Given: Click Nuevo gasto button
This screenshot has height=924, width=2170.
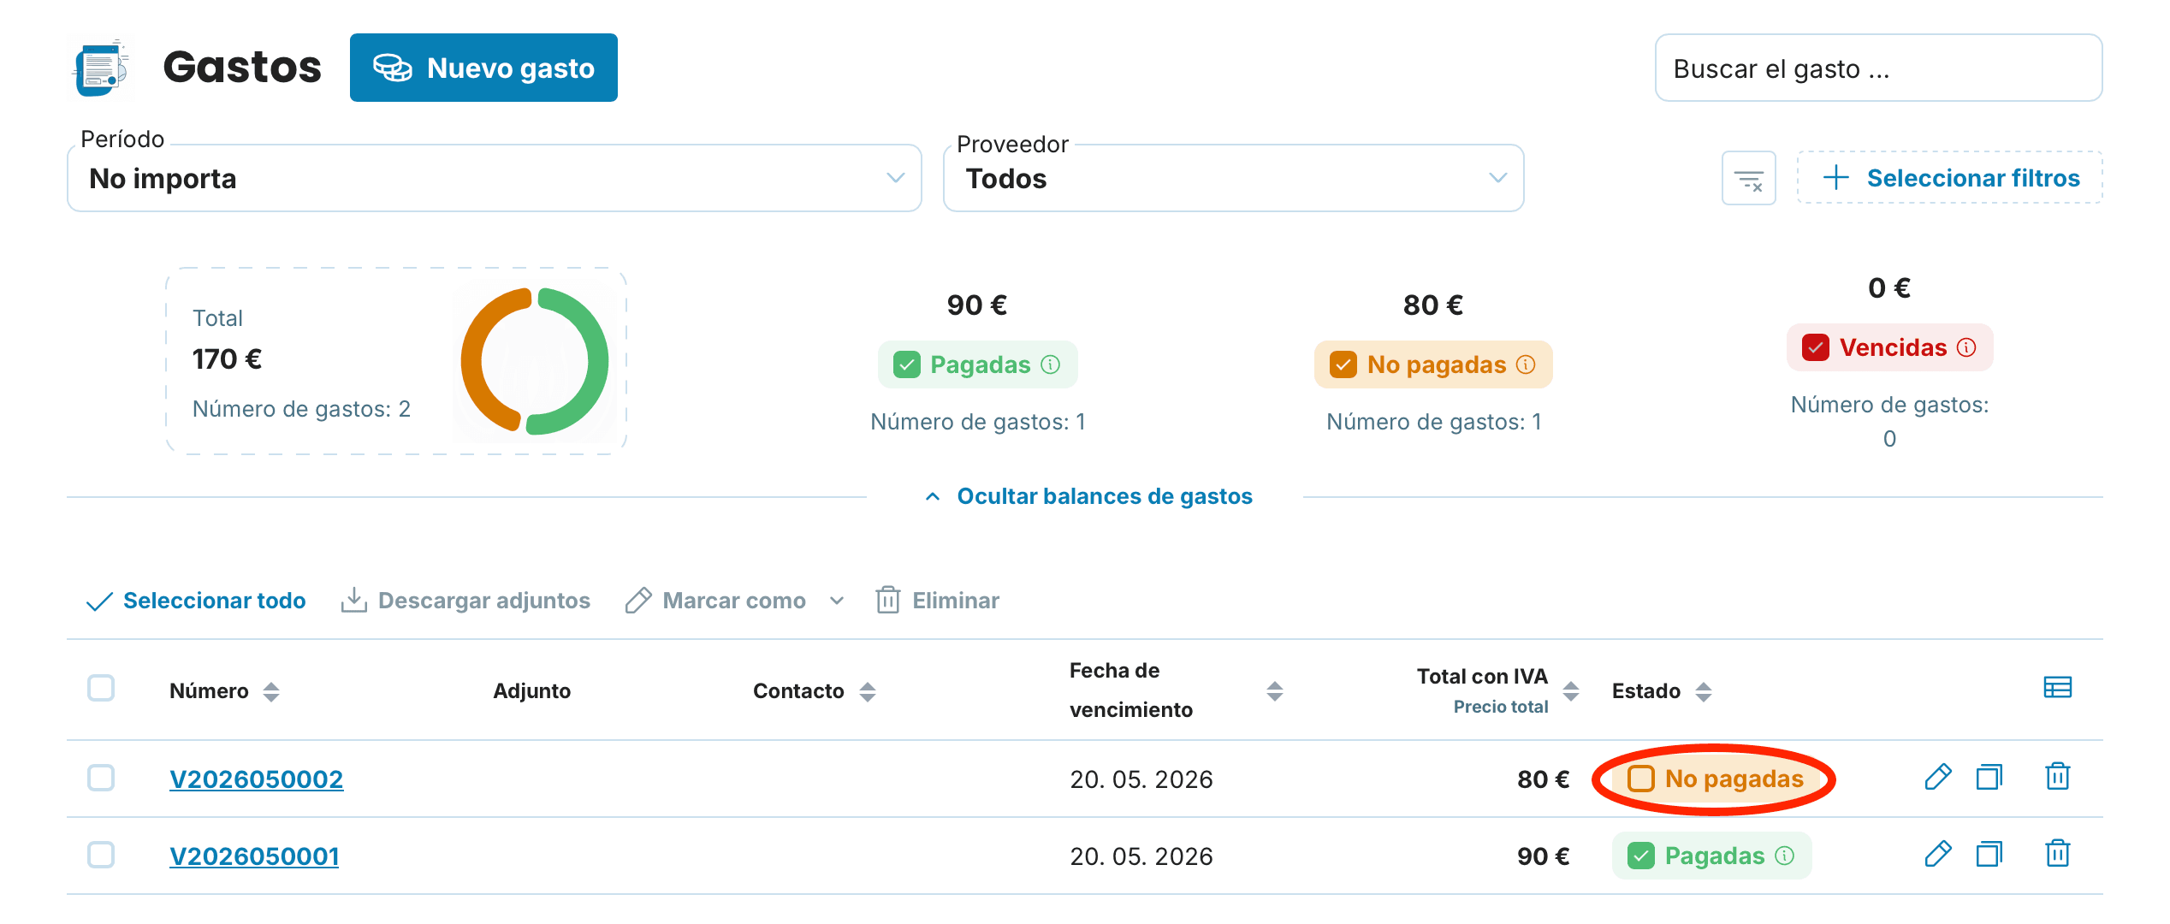Looking at the screenshot, I should 483,68.
